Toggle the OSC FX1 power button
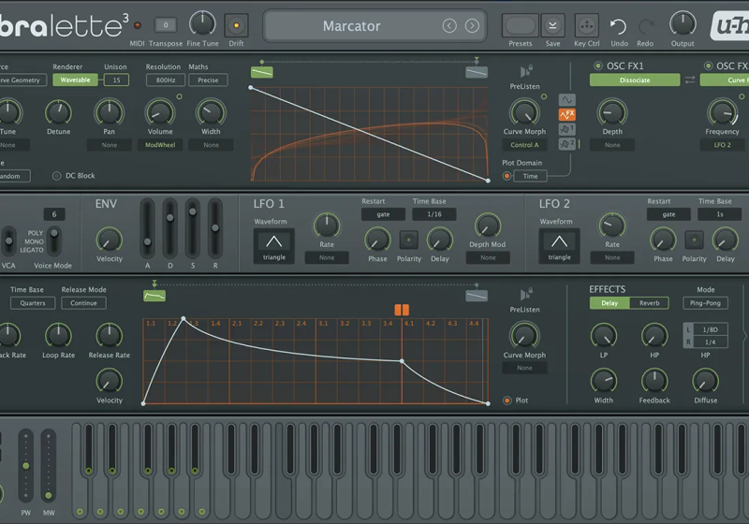The width and height of the screenshot is (749, 524). click(x=597, y=66)
